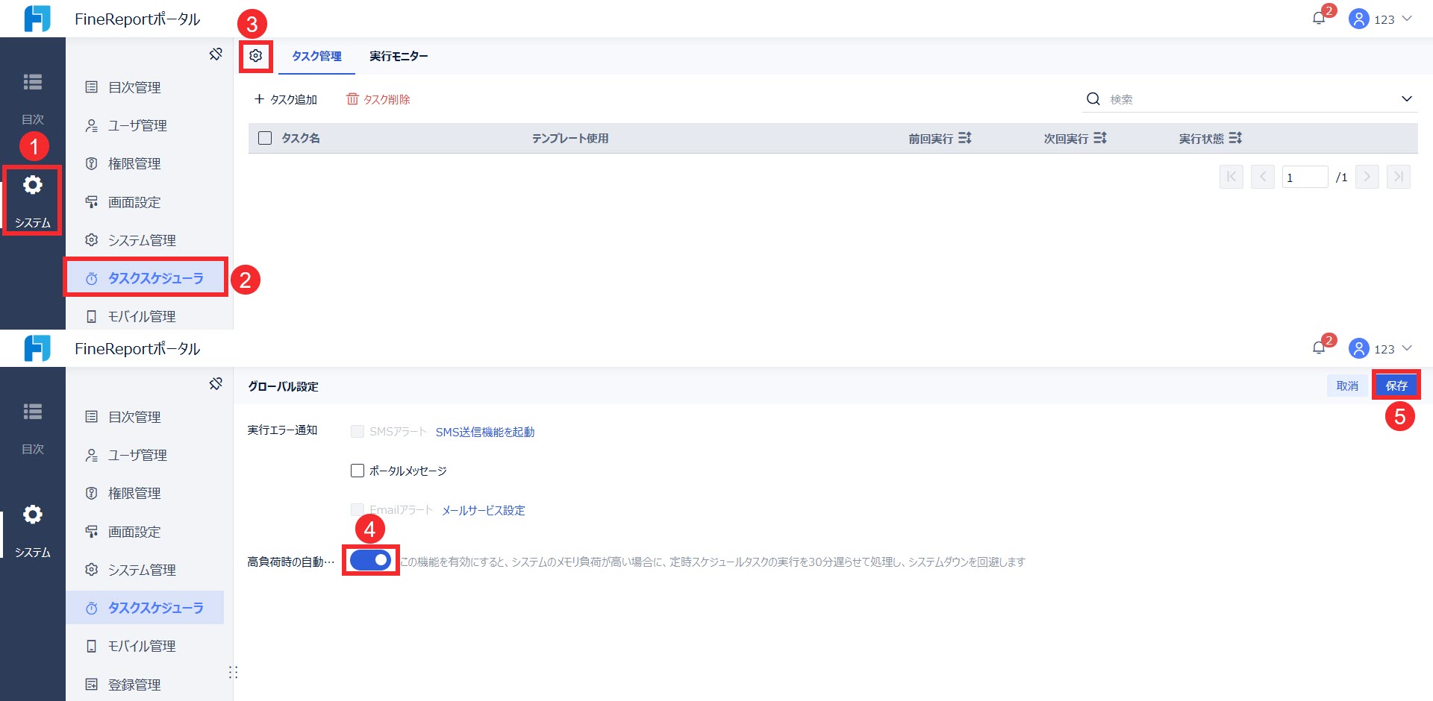
Task: Click the 保存 button
Action: tap(1396, 386)
